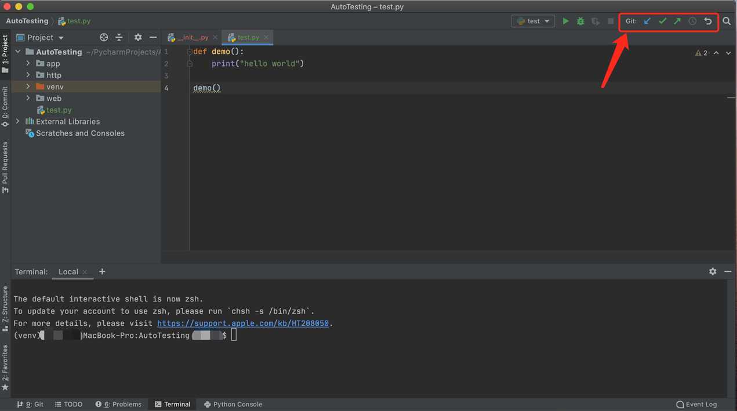Update project via Git blue arrow
Viewport: 737px width, 411px height.
point(647,21)
